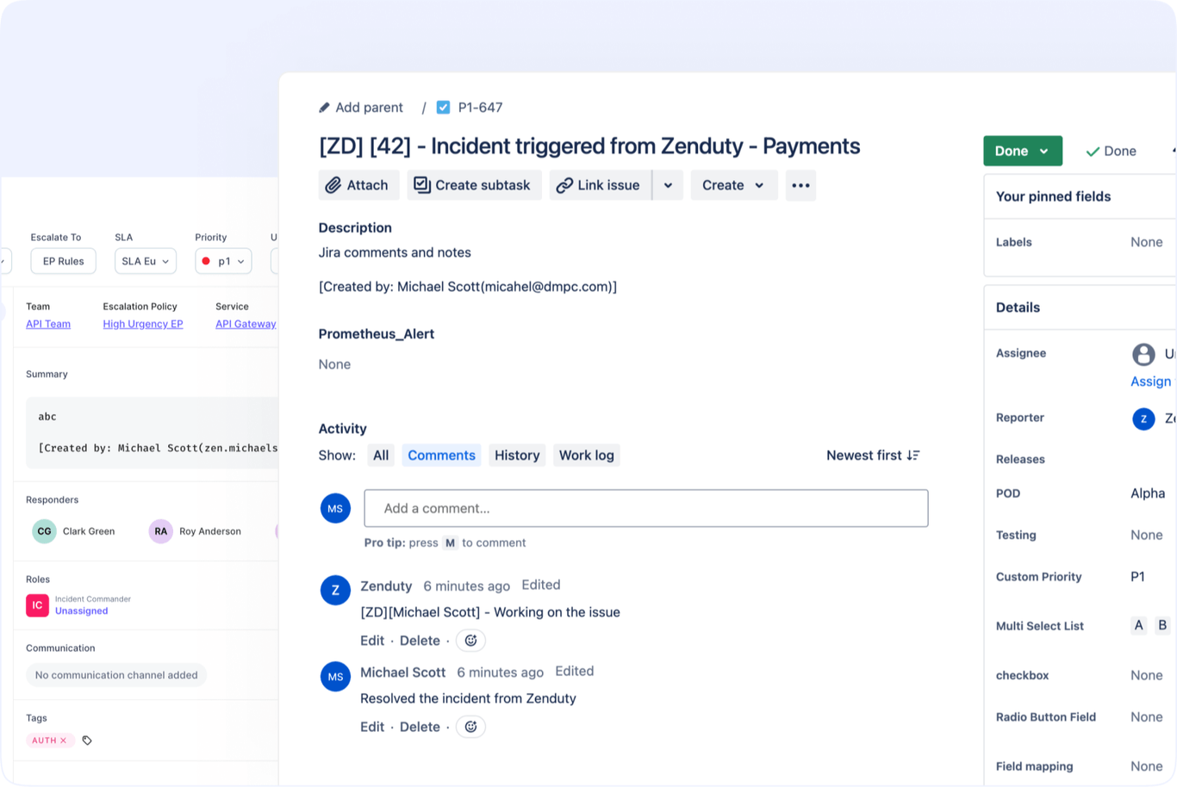1177x787 pixels.
Task: Open the more actions ellipsis icon
Action: 800,184
